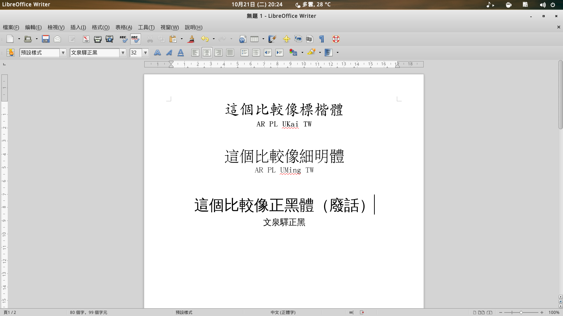Toggle underline formatting
This screenshot has width=563, height=316.
[x=181, y=53]
